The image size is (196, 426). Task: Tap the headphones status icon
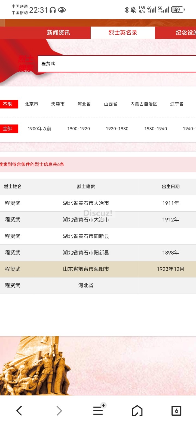click(53, 10)
